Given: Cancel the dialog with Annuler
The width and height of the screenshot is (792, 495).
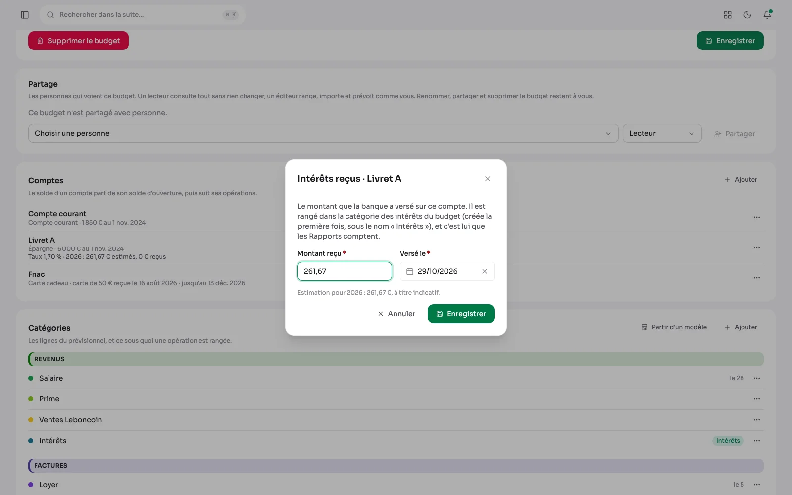Looking at the screenshot, I should [396, 314].
